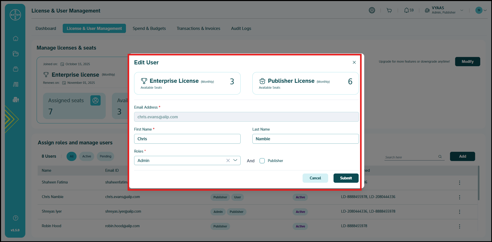The height and width of the screenshot is (242, 492).
Task: Click the building icon in sidebar
Action: tap(16, 100)
